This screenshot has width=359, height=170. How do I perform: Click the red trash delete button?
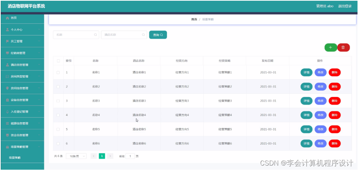point(343,47)
